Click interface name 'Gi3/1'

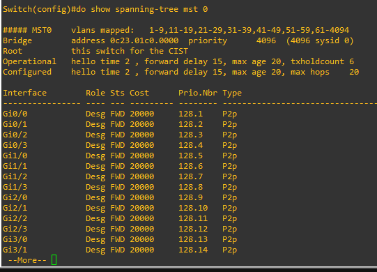click(15, 250)
